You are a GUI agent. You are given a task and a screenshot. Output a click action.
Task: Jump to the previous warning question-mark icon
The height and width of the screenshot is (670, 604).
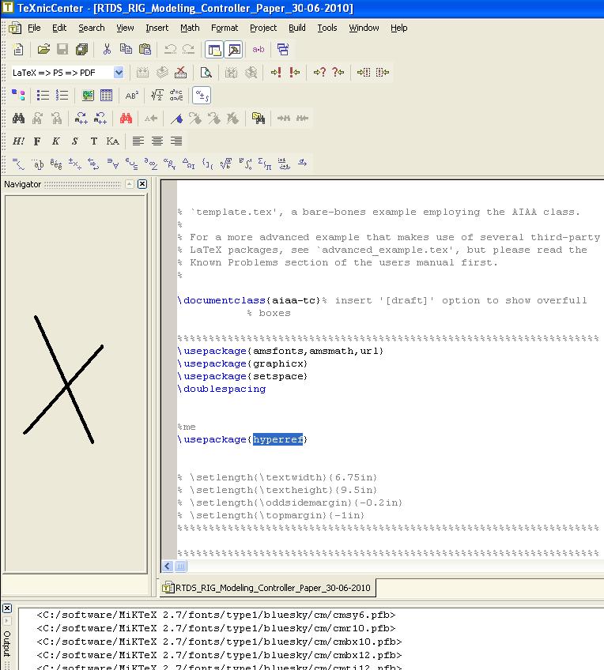click(x=338, y=73)
